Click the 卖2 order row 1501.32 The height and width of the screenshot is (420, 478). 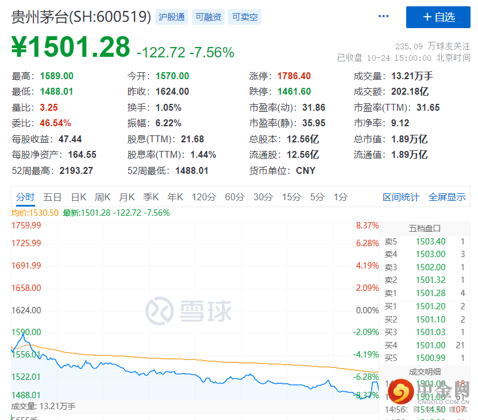coord(425,280)
